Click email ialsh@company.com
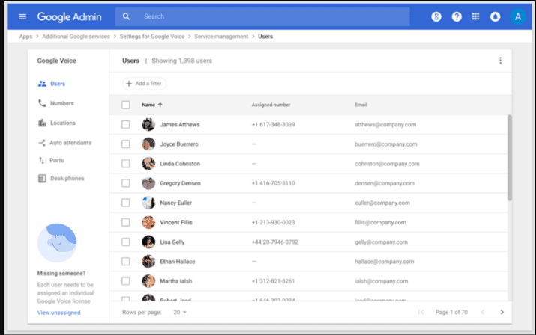The width and height of the screenshot is (536, 335). point(381,281)
